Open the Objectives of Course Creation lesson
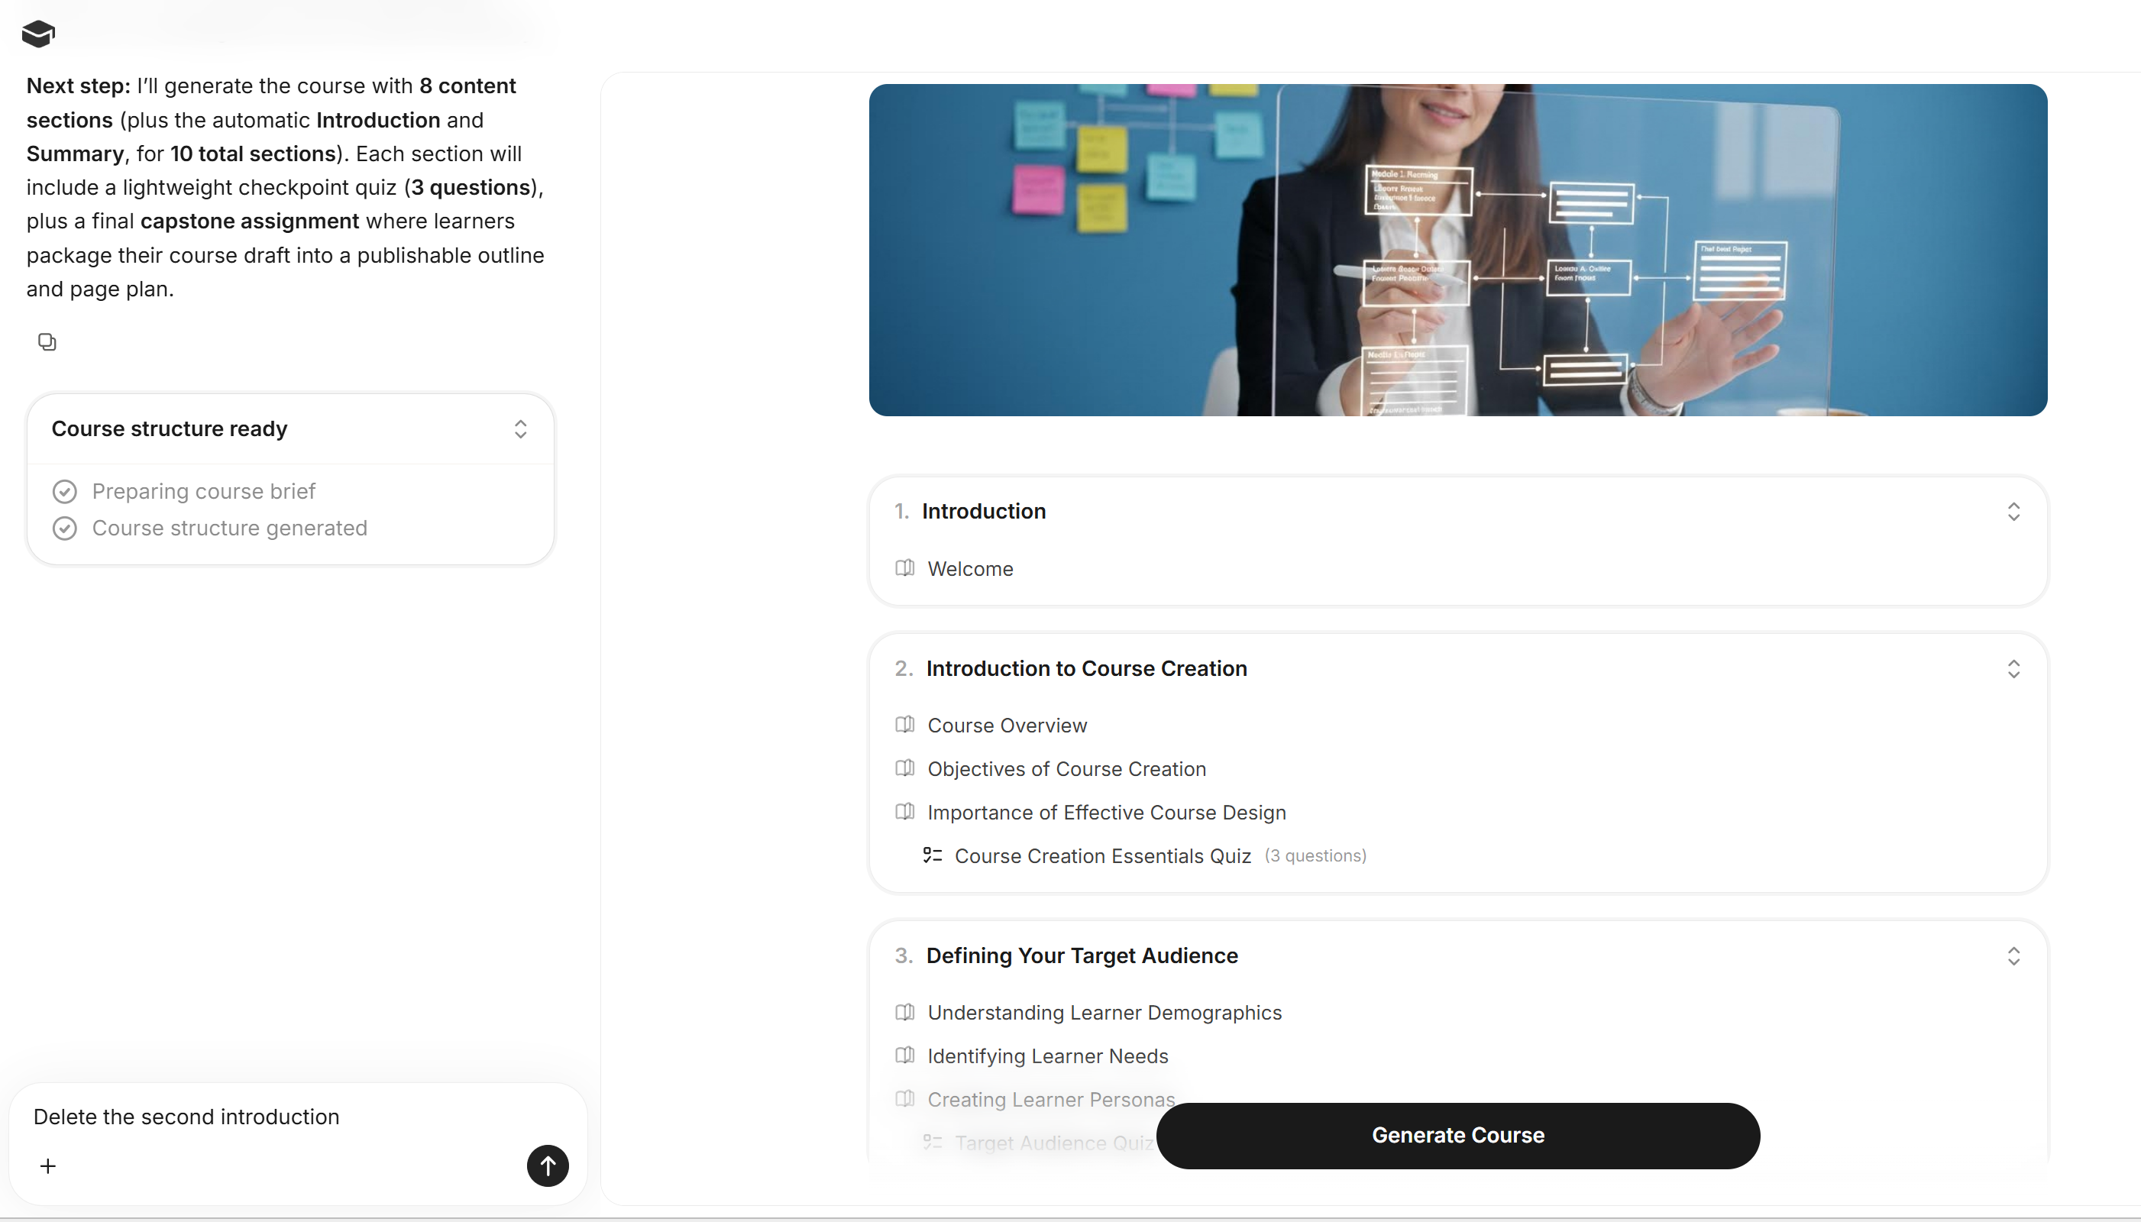The height and width of the screenshot is (1222, 2141). coord(1066,769)
